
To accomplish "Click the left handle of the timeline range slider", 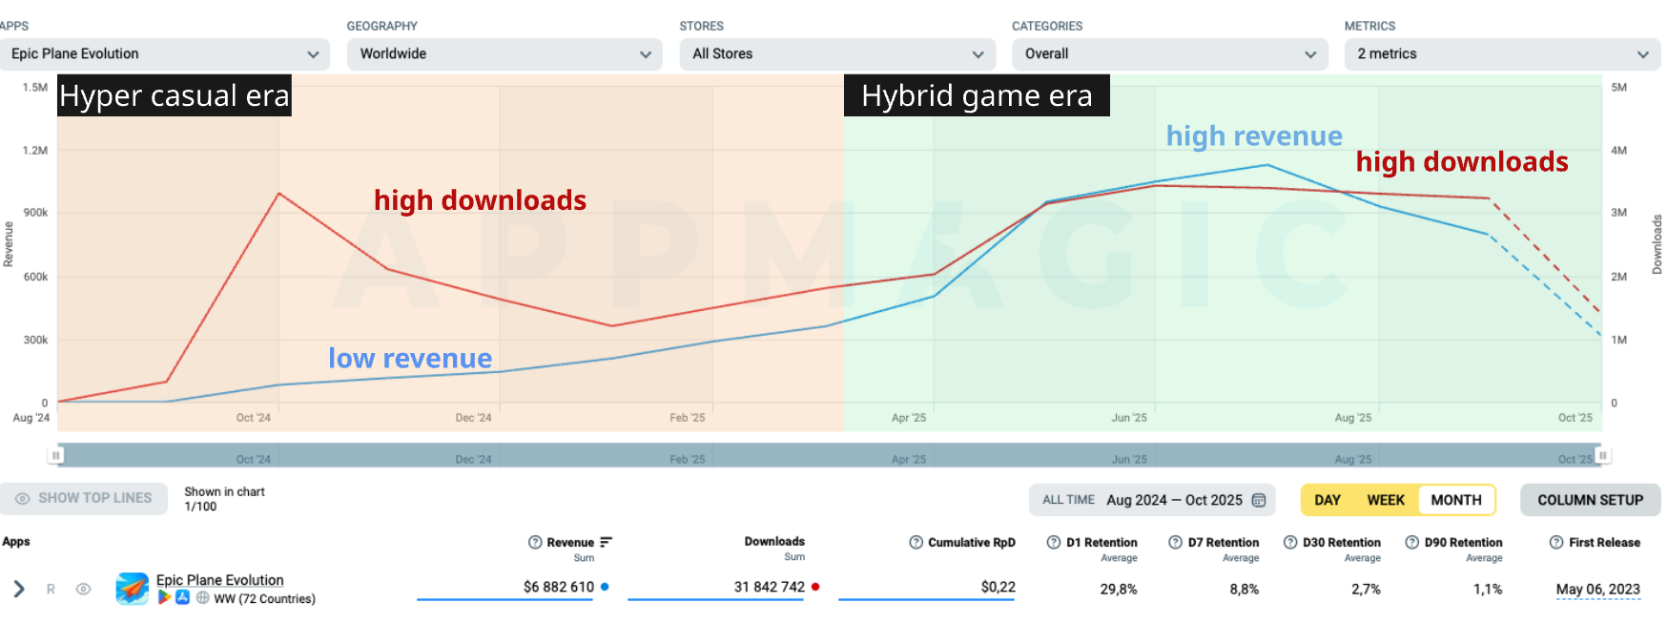I will click(56, 455).
